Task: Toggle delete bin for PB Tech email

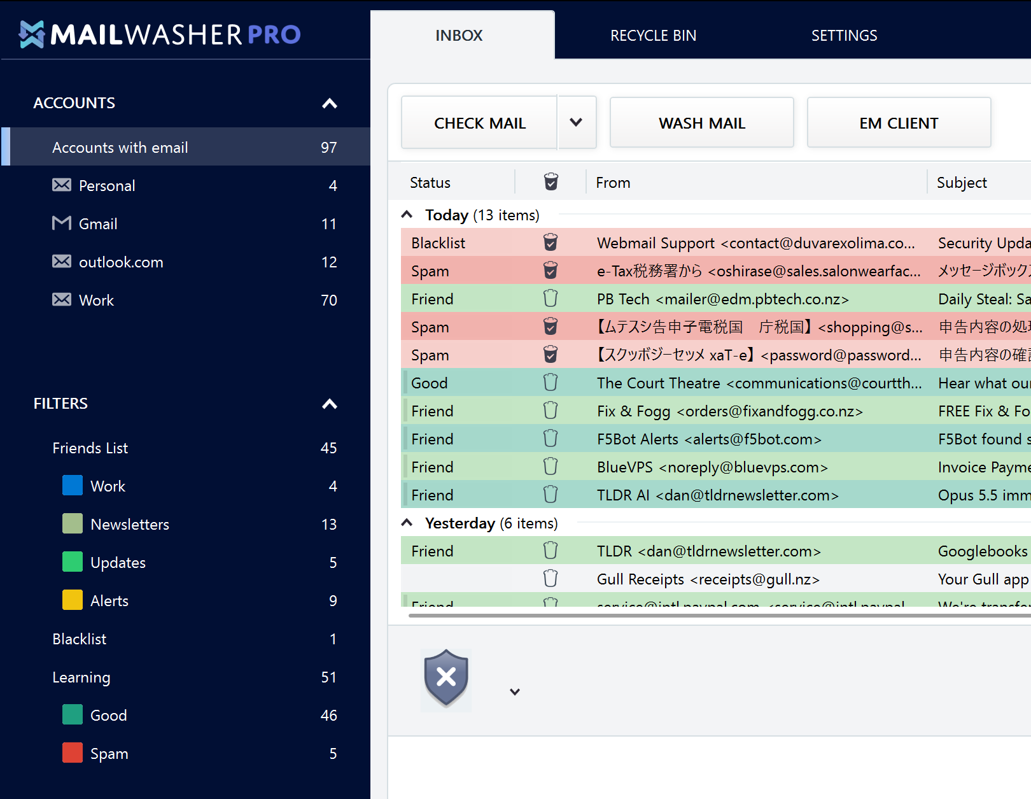Action: point(551,299)
